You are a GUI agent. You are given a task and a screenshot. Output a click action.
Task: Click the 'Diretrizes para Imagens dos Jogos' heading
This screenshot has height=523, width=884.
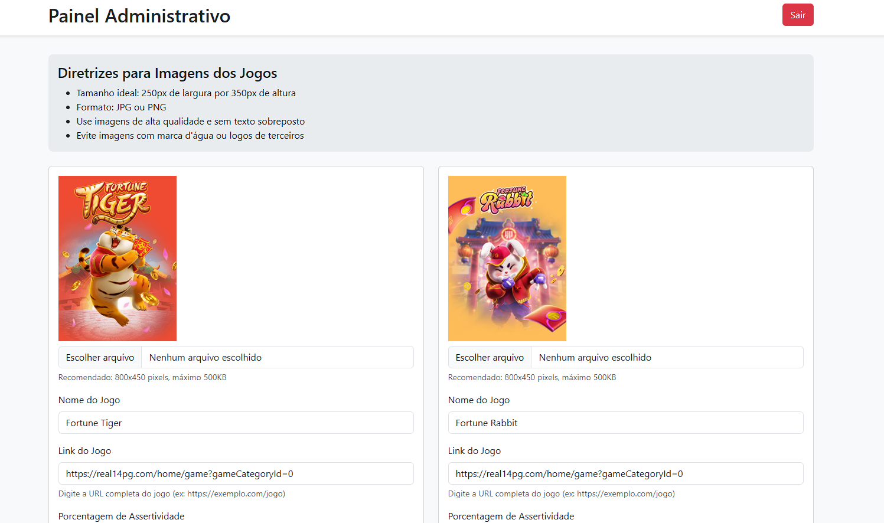click(x=167, y=73)
